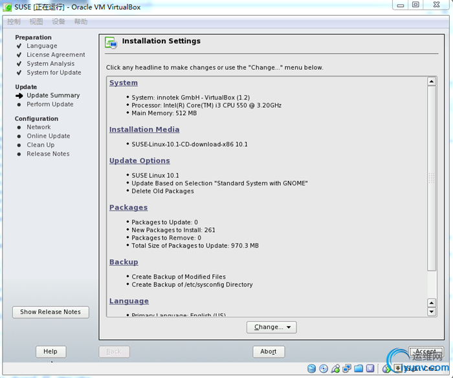Click the Installation Settings header icon

[x=111, y=43]
